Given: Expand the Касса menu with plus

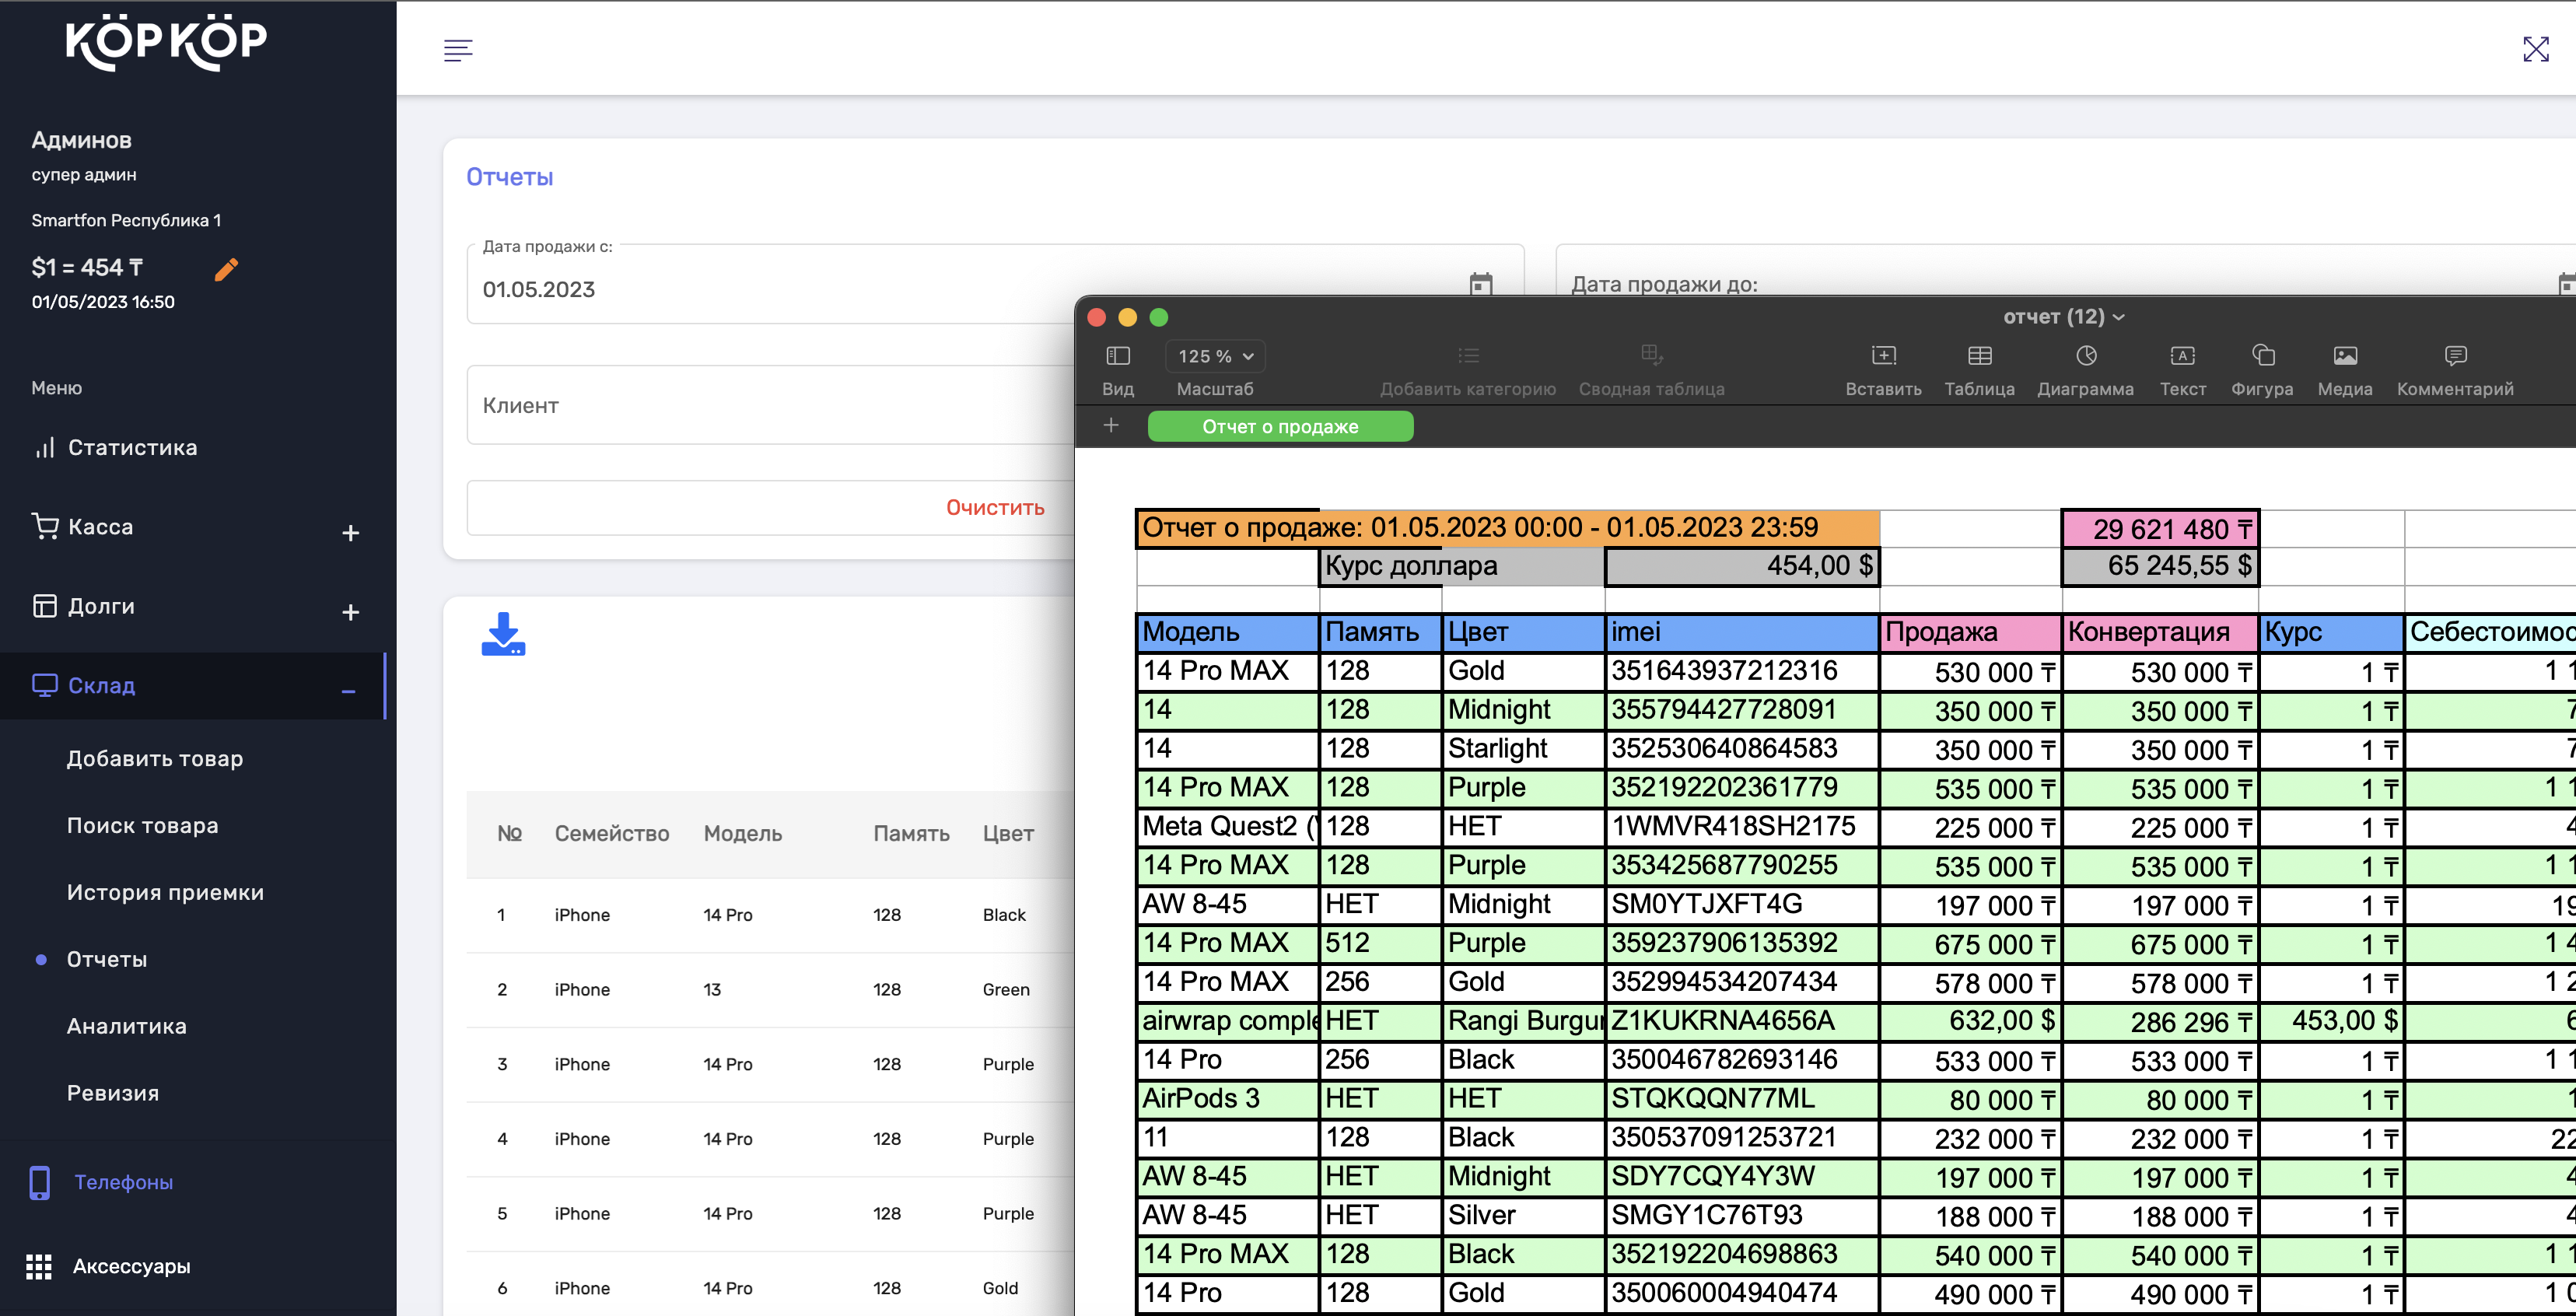Looking at the screenshot, I should pyautogui.click(x=350, y=533).
